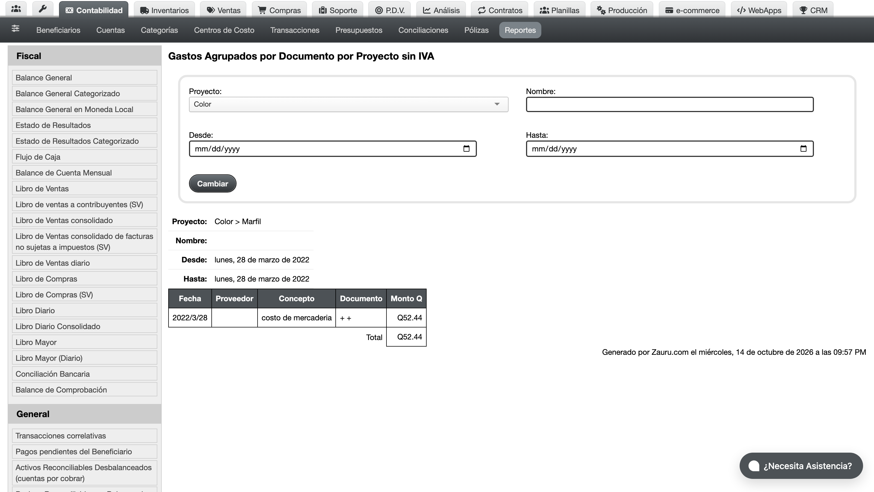
Task: Open Cuentas in the submenu
Action: pos(111,30)
